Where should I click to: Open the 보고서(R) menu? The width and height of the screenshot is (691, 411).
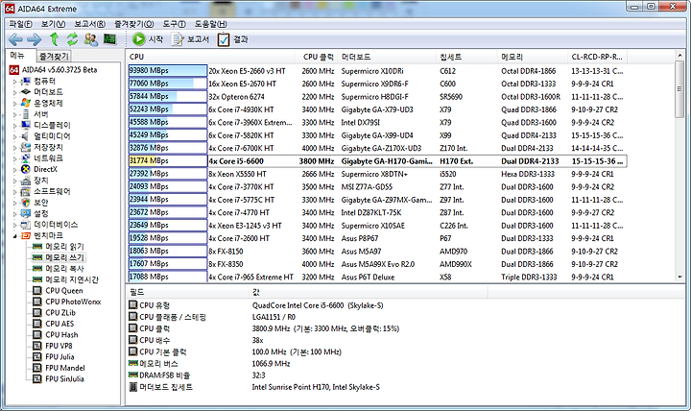pyautogui.click(x=89, y=24)
